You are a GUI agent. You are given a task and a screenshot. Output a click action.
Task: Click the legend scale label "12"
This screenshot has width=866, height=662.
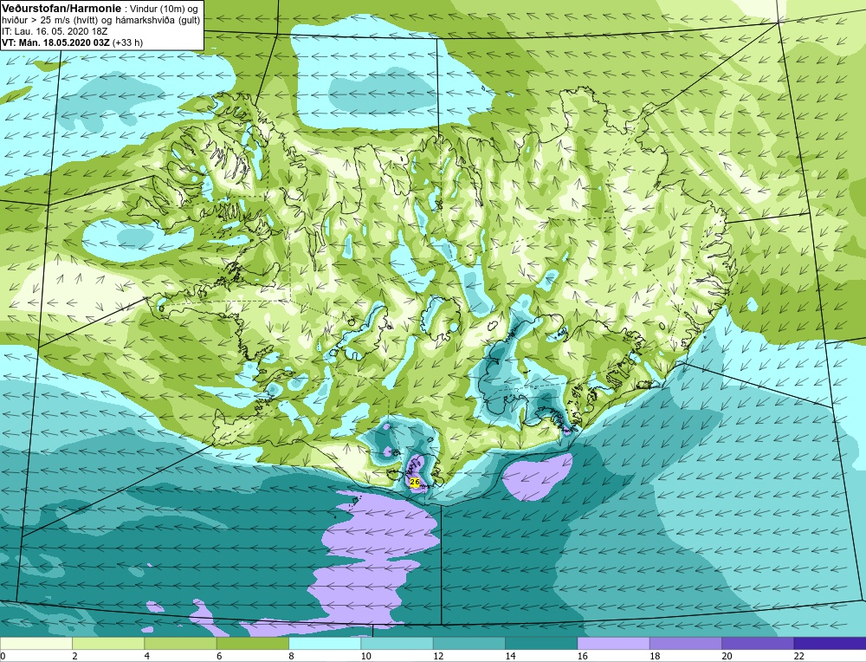[438, 657]
